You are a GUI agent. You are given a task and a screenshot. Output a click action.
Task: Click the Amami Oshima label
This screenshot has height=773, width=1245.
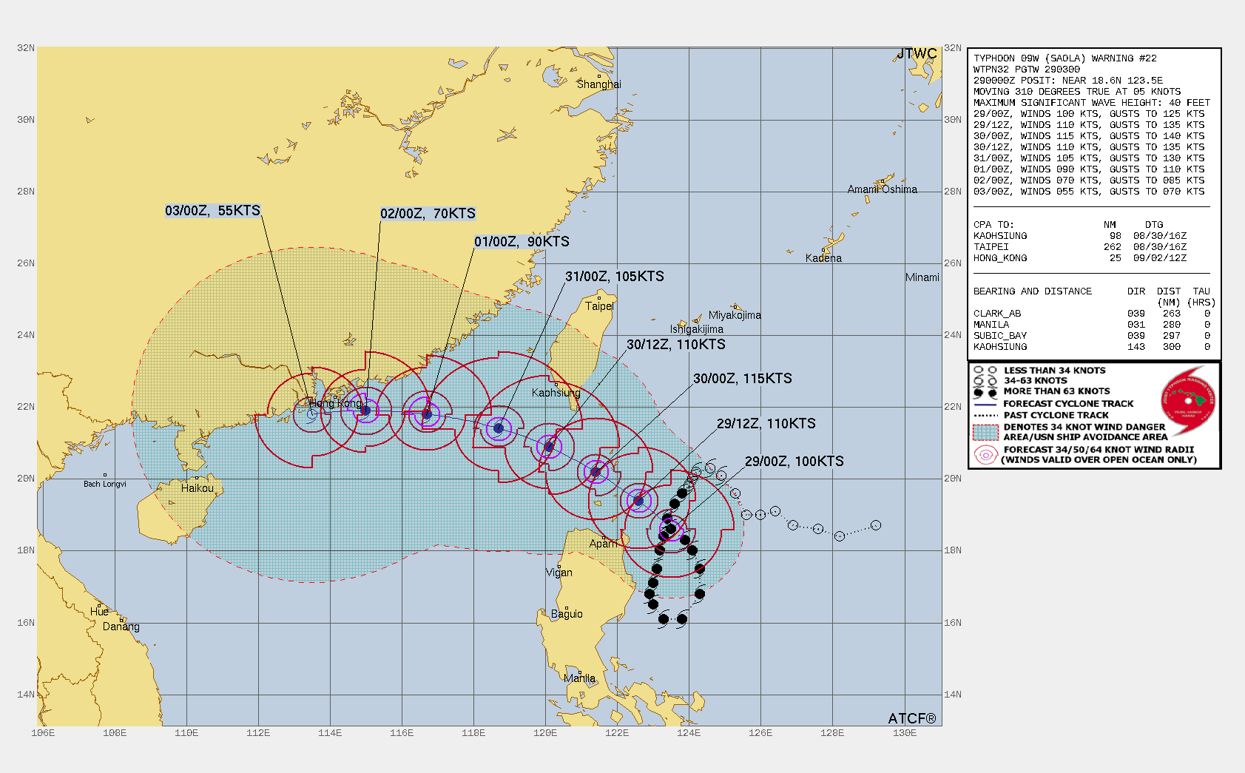tap(883, 189)
